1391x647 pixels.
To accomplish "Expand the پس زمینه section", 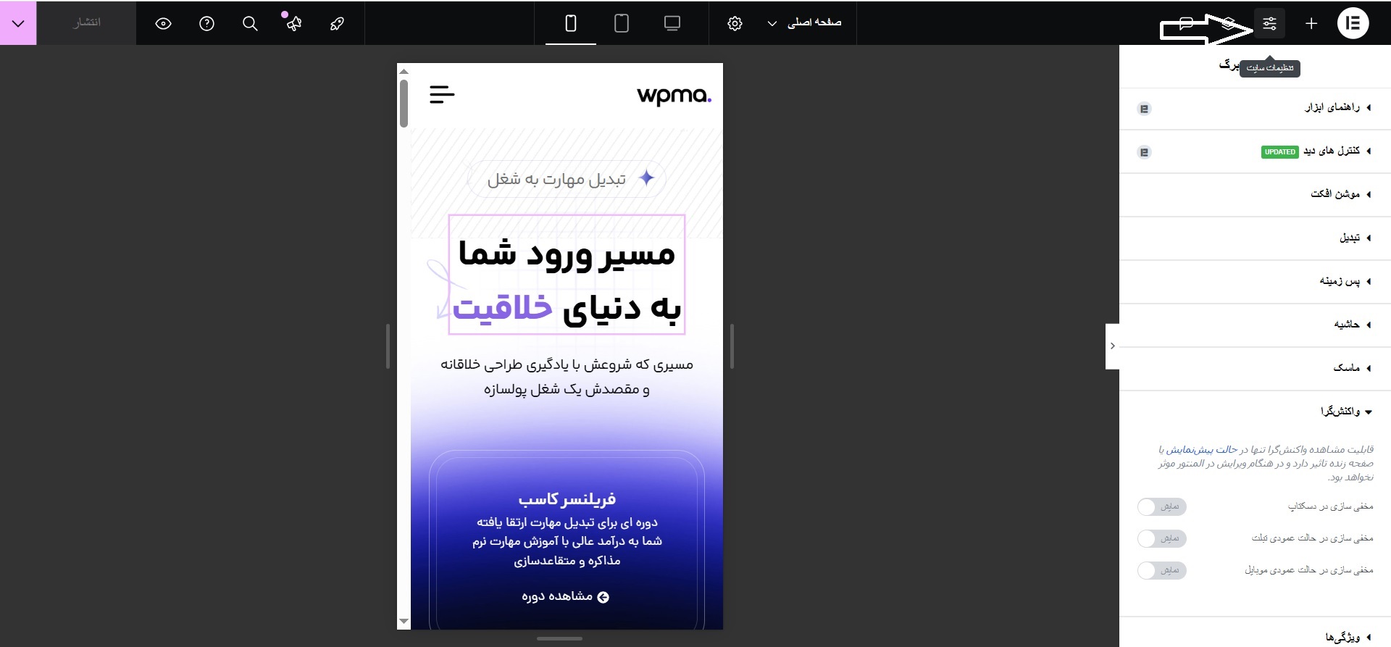I will (1255, 282).
